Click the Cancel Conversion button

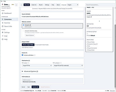click(45, 87)
